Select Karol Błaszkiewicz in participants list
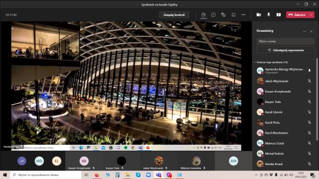Viewport: 319px width, 179px height. [x=284, y=133]
